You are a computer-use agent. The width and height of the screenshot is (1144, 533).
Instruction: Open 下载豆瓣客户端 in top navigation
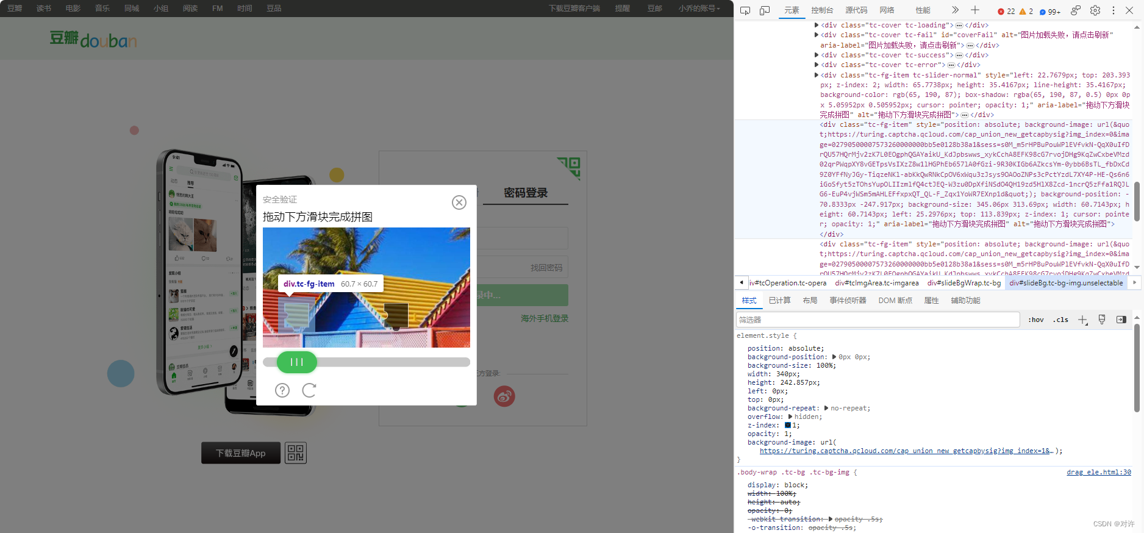574,9
